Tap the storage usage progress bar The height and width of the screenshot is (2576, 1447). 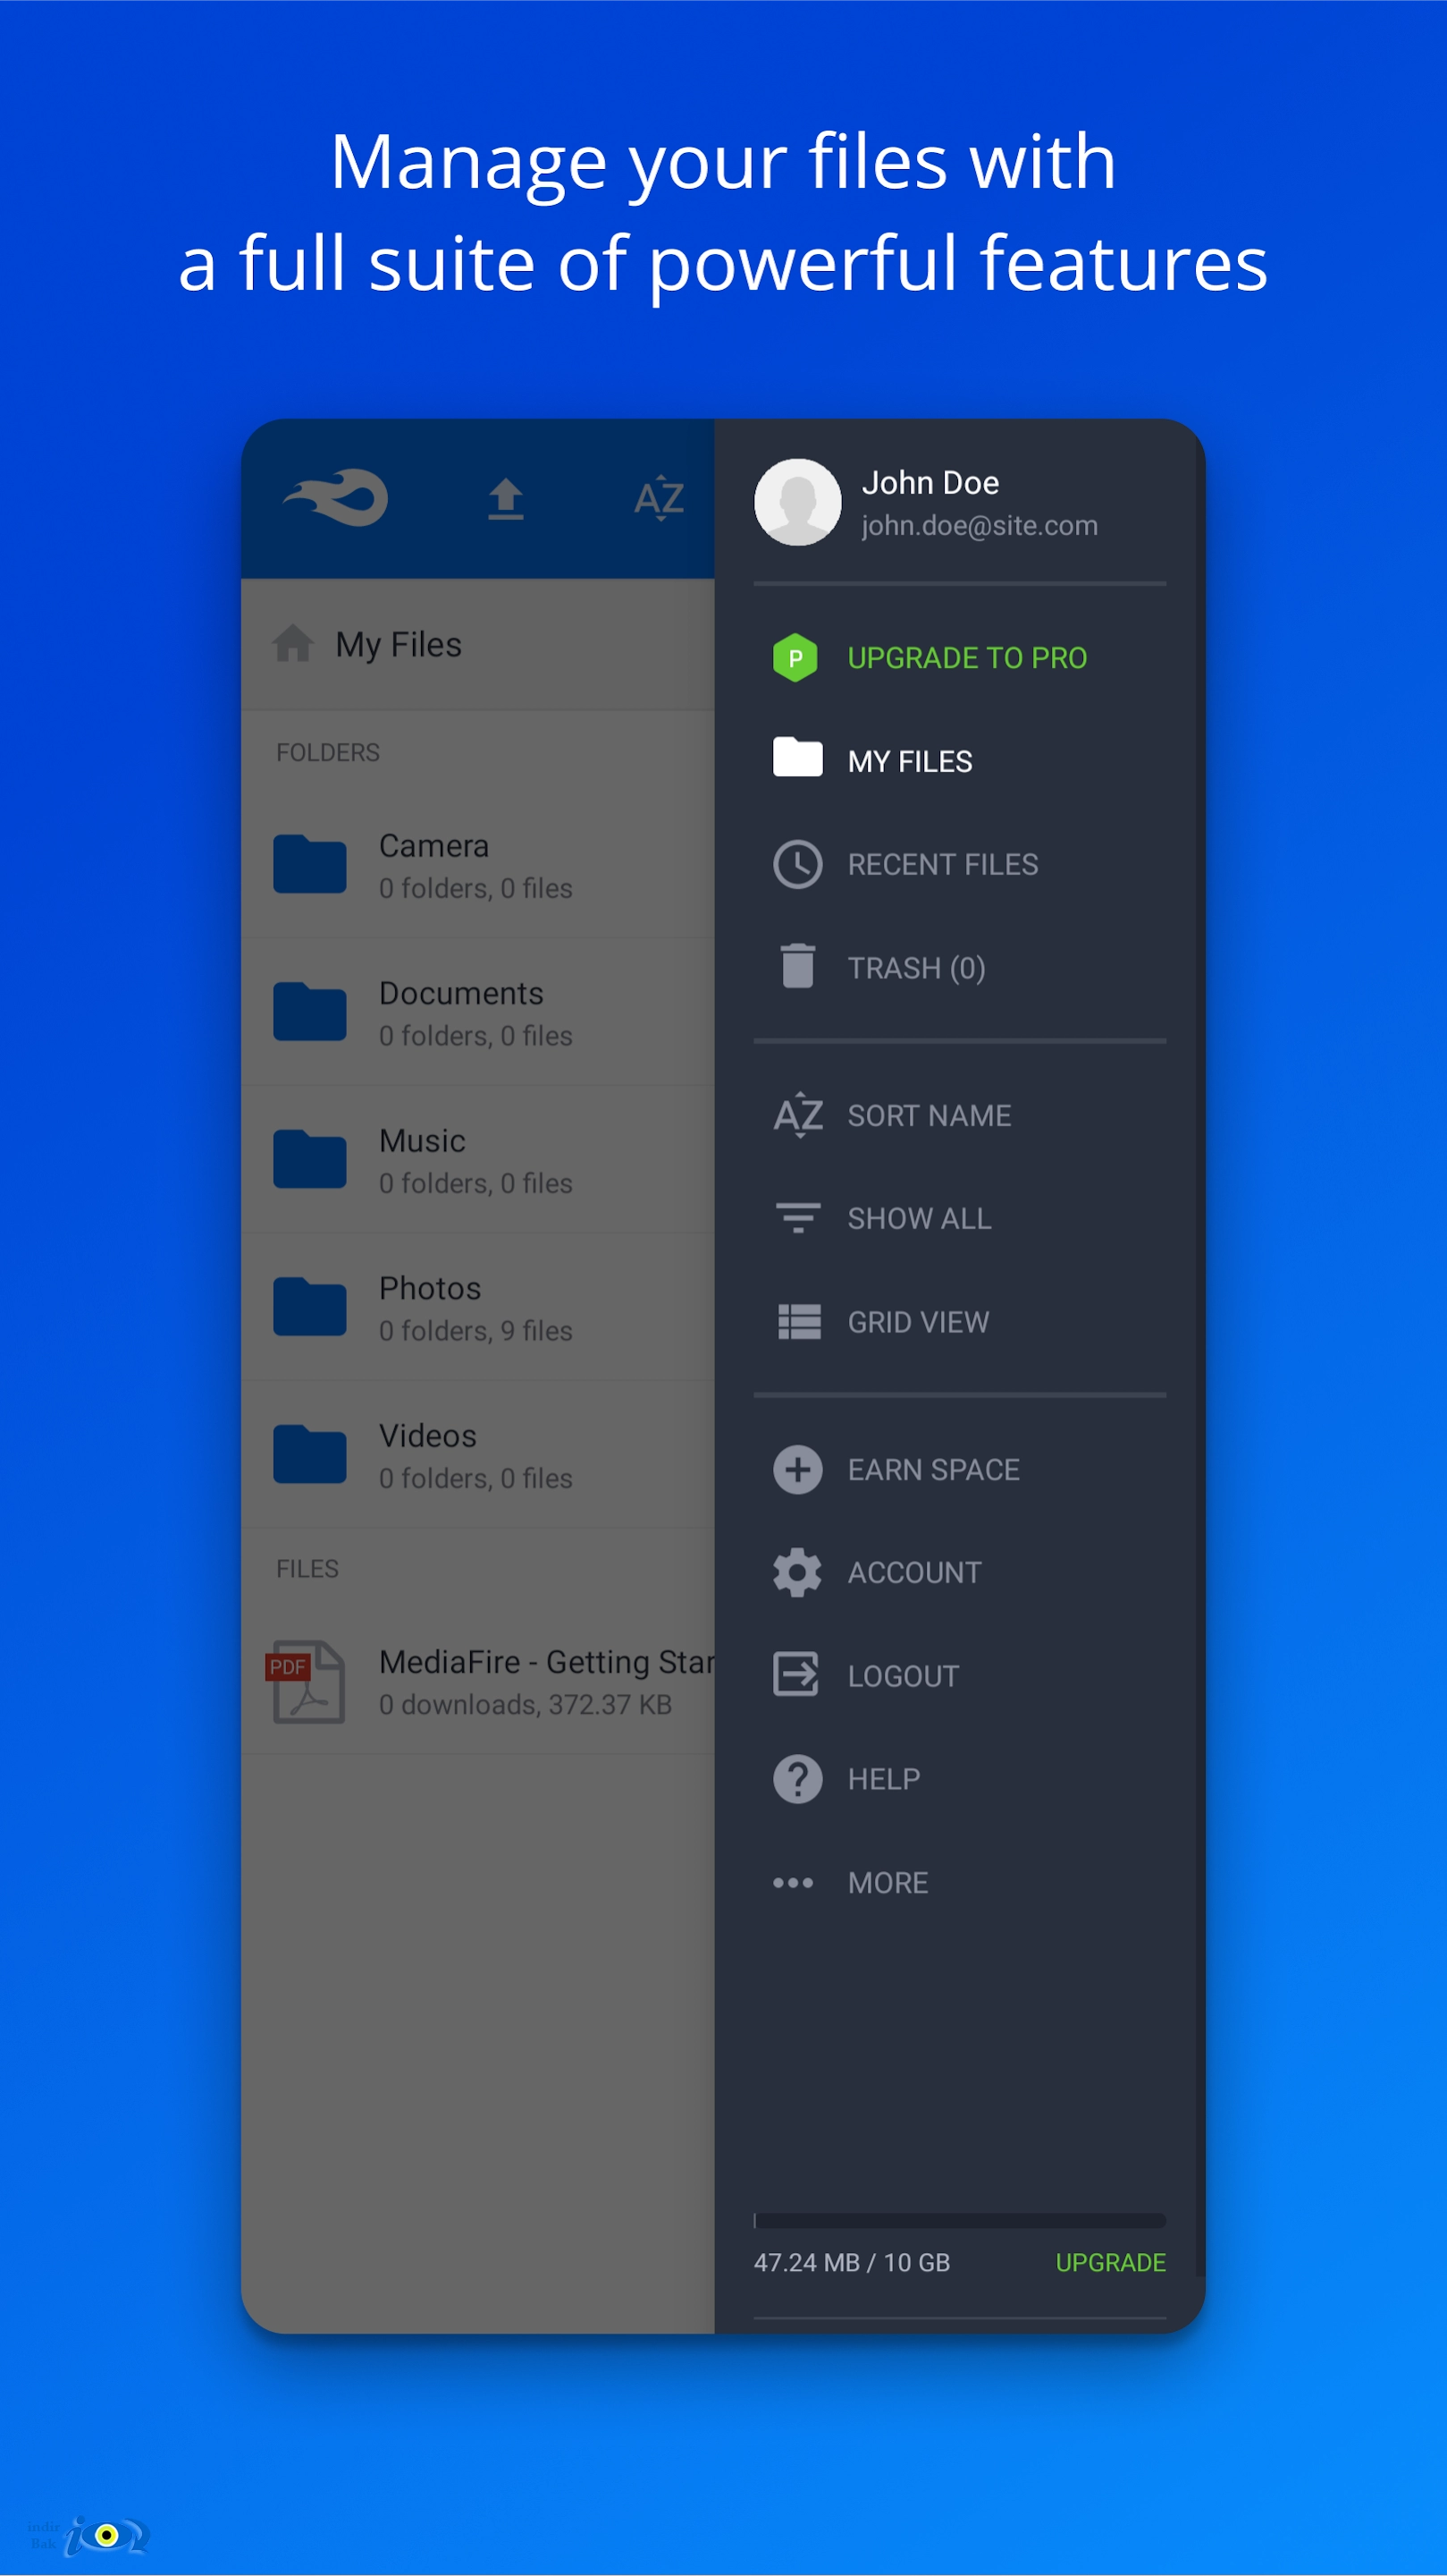(x=959, y=2220)
